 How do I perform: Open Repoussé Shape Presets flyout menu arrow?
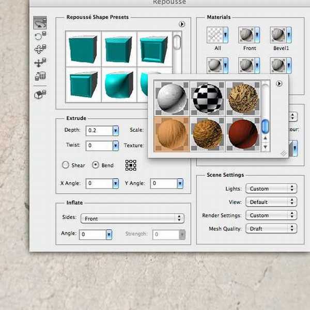point(182,24)
